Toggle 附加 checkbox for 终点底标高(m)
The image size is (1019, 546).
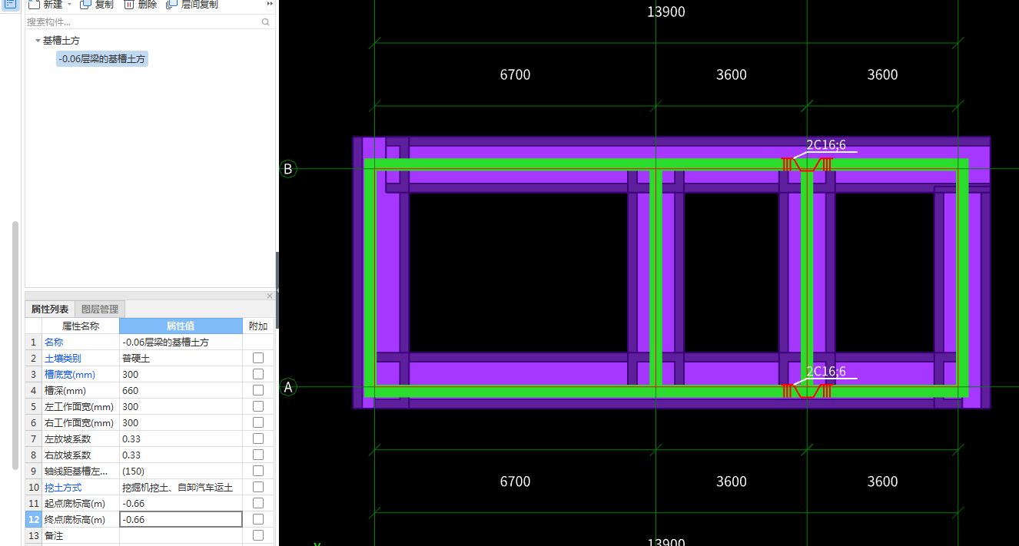258,519
